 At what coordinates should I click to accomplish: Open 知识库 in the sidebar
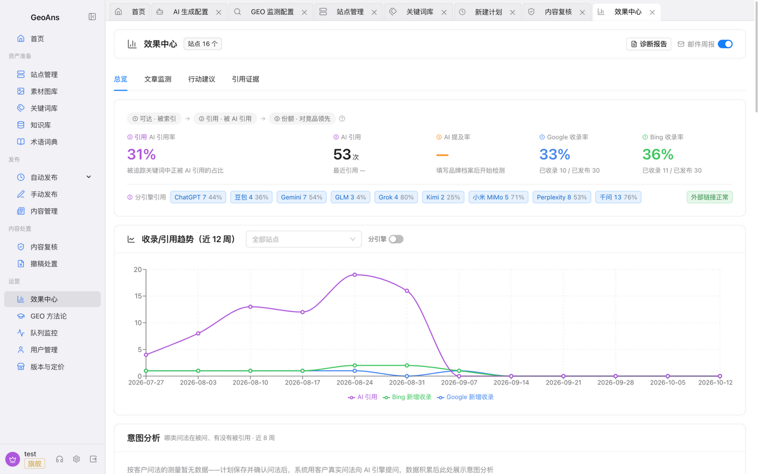[x=52, y=125]
